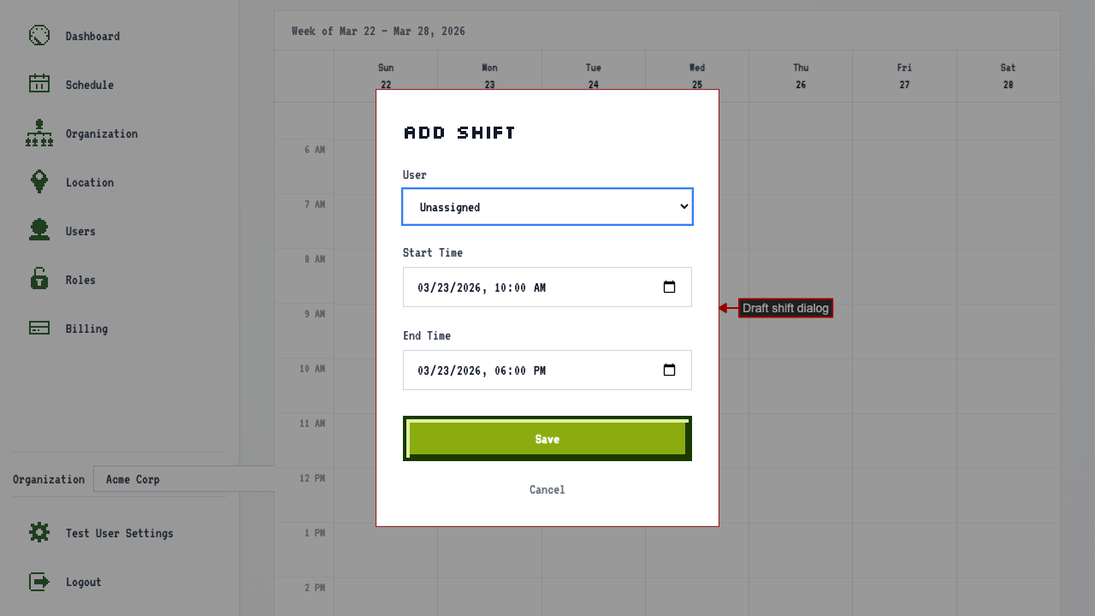
Task: Cancel the Add Shift dialog
Action: coord(547,489)
